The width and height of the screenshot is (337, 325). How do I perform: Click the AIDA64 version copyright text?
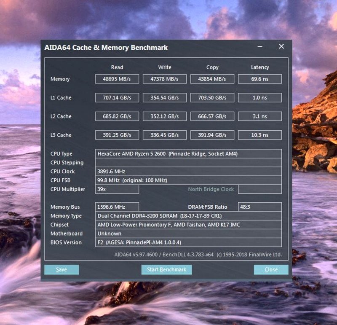[198, 255]
